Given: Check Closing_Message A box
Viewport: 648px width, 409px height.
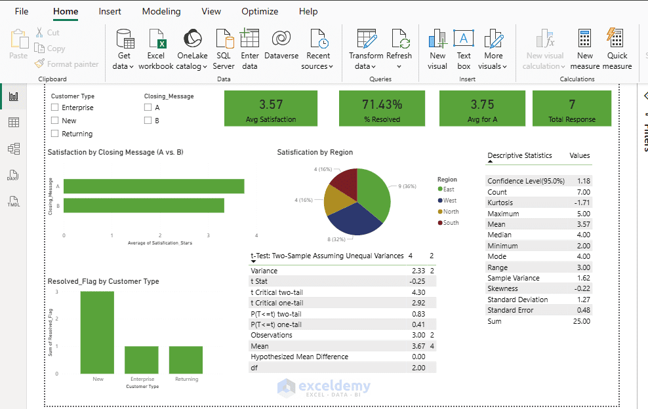Looking at the screenshot, I should pyautogui.click(x=148, y=107).
